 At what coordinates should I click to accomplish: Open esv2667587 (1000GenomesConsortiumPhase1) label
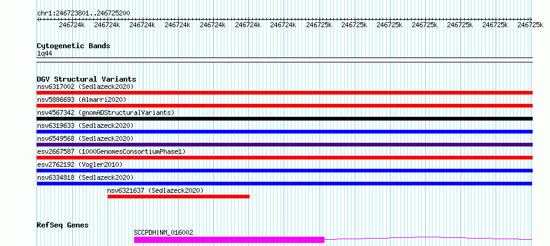point(111,151)
